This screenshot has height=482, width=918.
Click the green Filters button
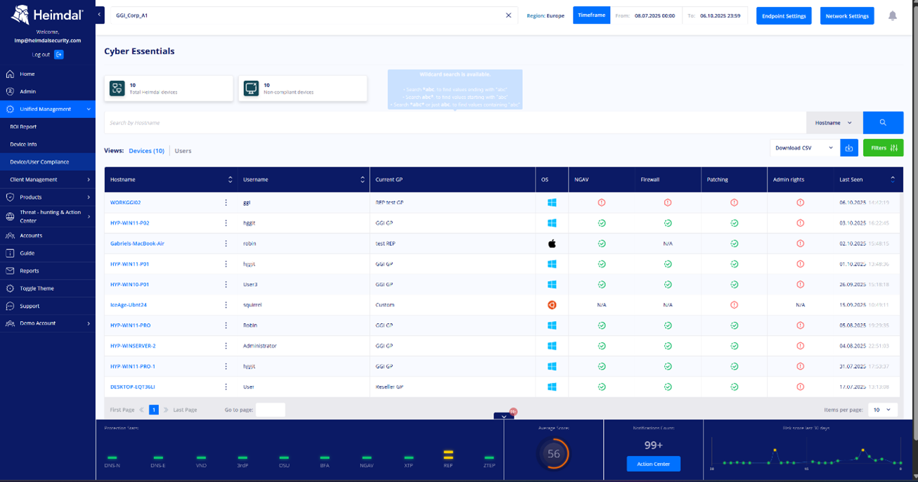[883, 148]
